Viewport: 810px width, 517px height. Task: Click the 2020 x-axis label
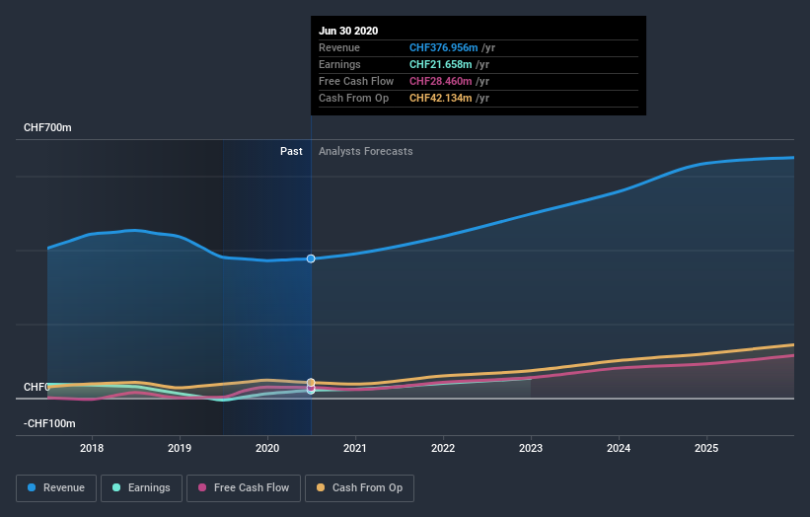(267, 448)
